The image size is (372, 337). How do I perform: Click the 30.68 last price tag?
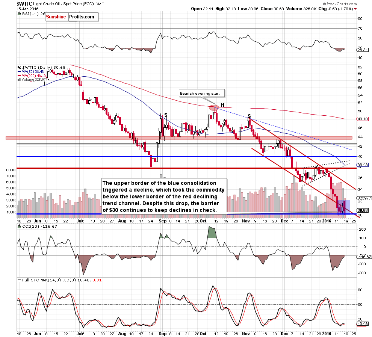(363, 210)
